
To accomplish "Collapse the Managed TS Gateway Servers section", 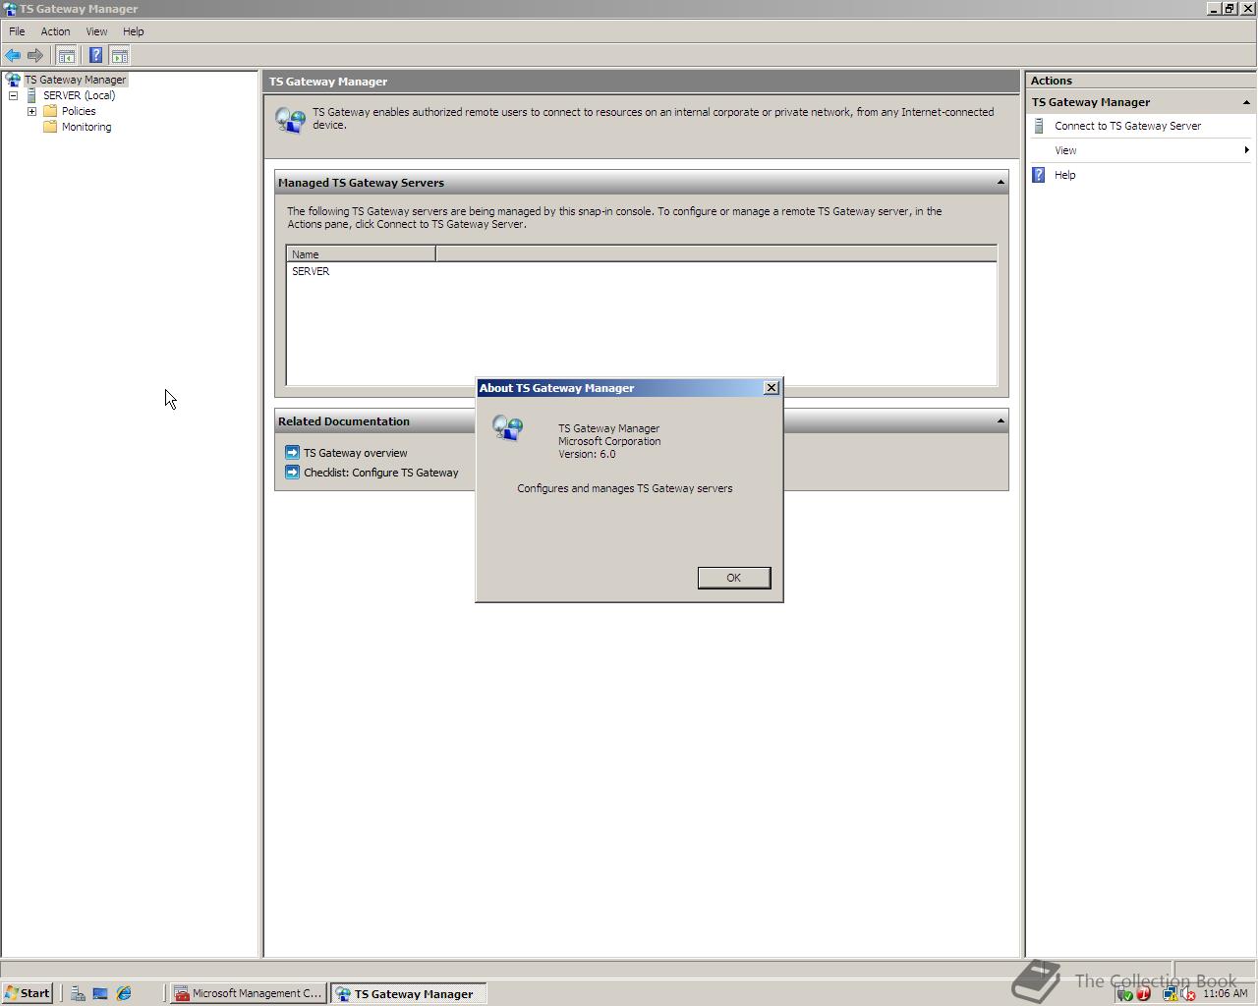I will (x=1001, y=183).
